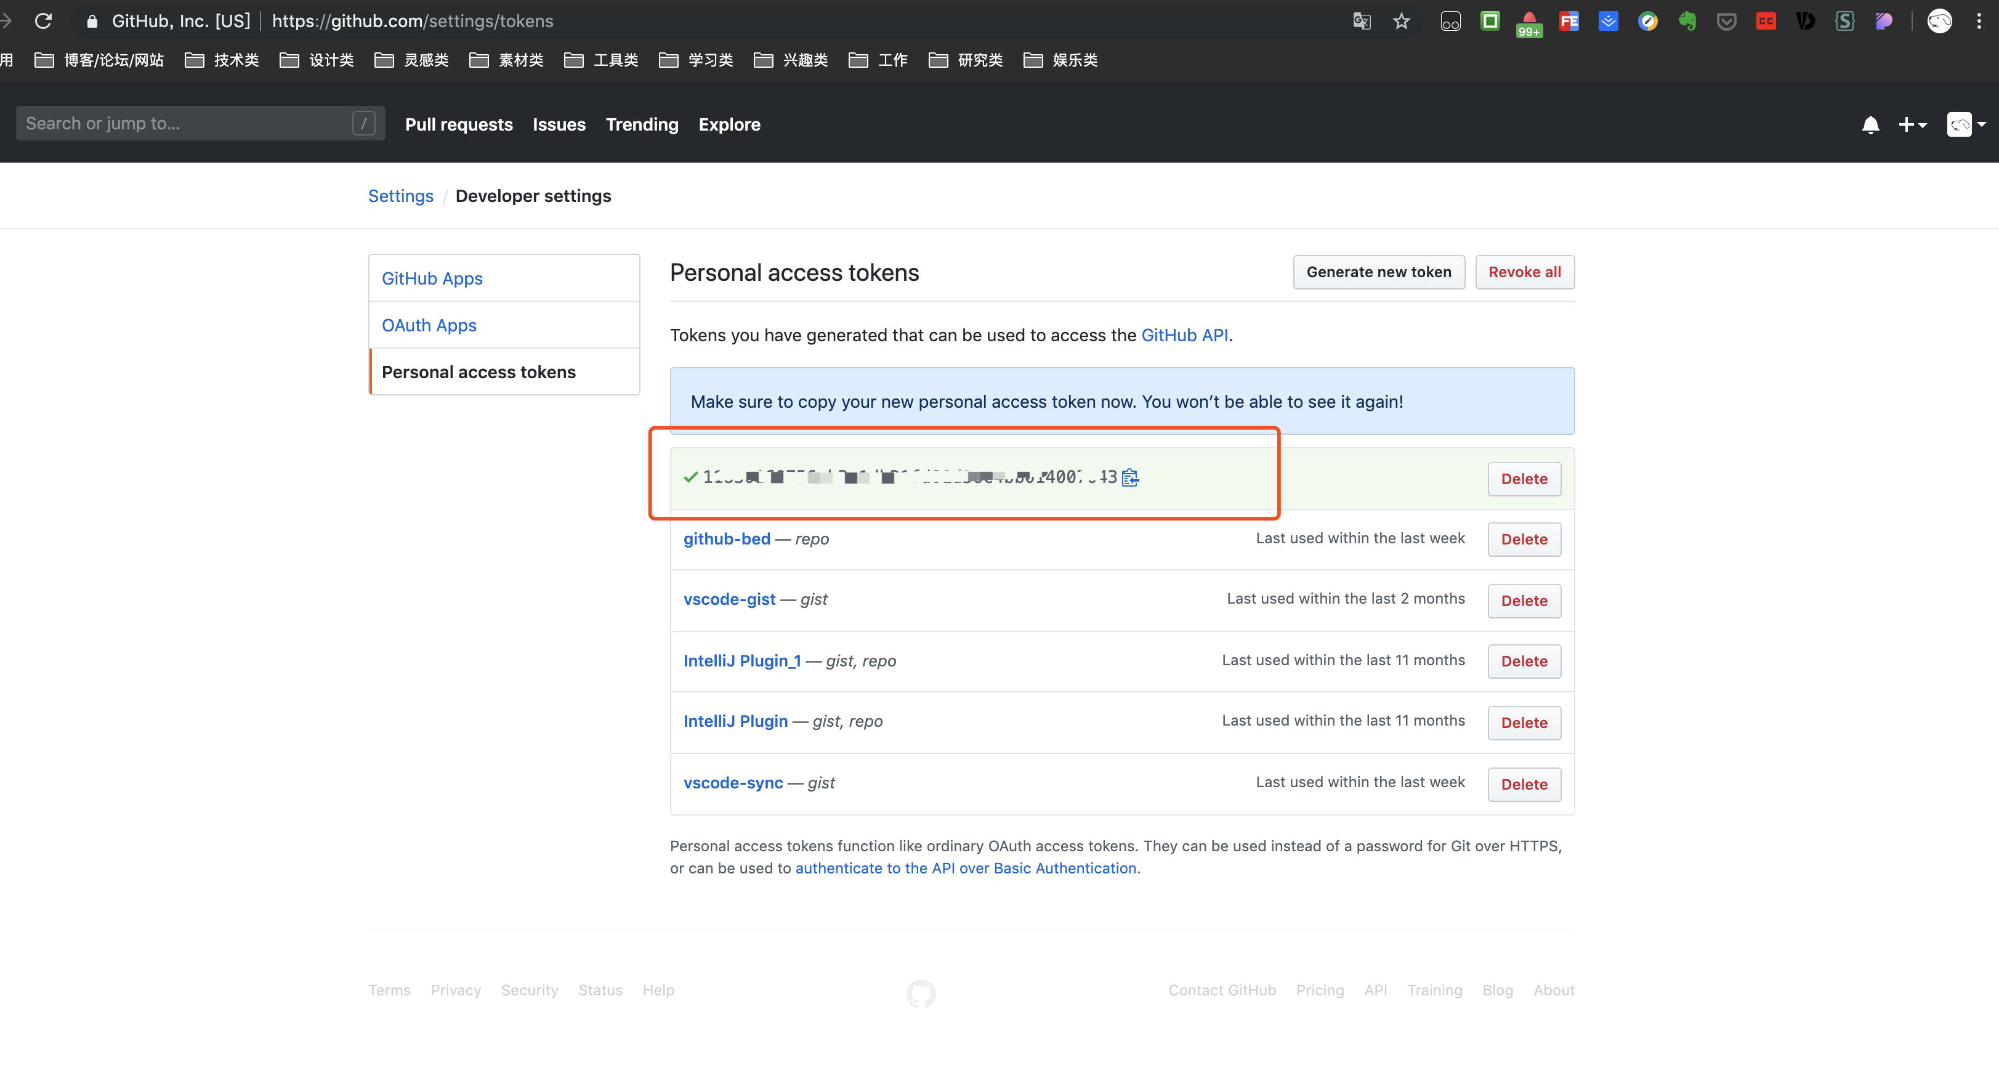Delete the newly generated token
The height and width of the screenshot is (1089, 1999).
pos(1524,479)
